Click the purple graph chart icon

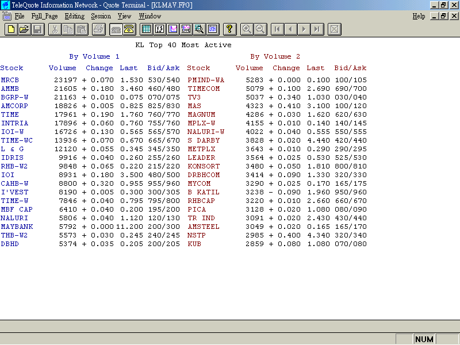(173, 29)
